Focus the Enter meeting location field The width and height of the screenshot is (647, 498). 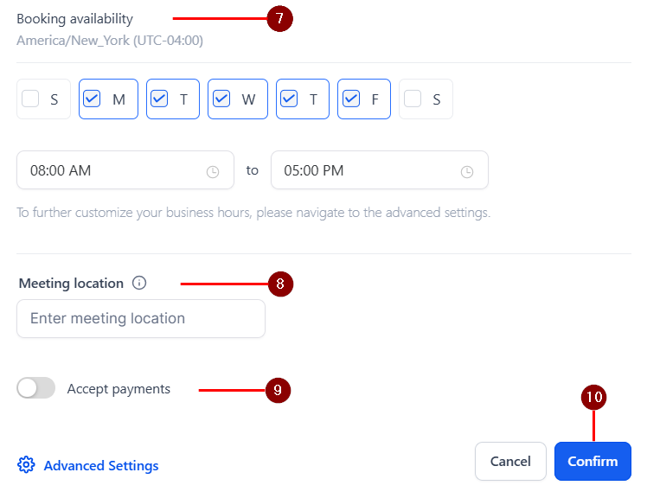[141, 318]
